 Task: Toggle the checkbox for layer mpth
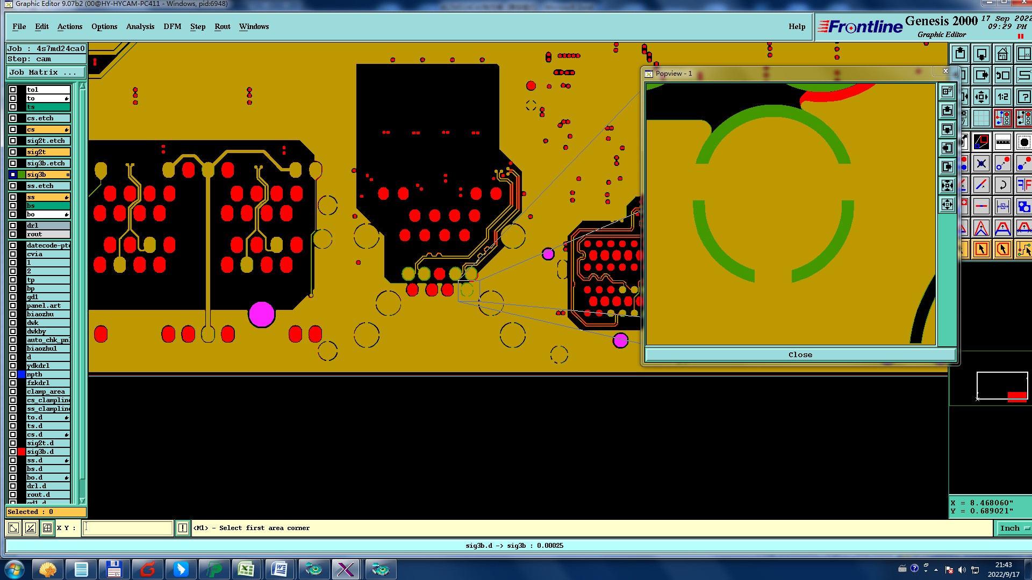pos(13,374)
